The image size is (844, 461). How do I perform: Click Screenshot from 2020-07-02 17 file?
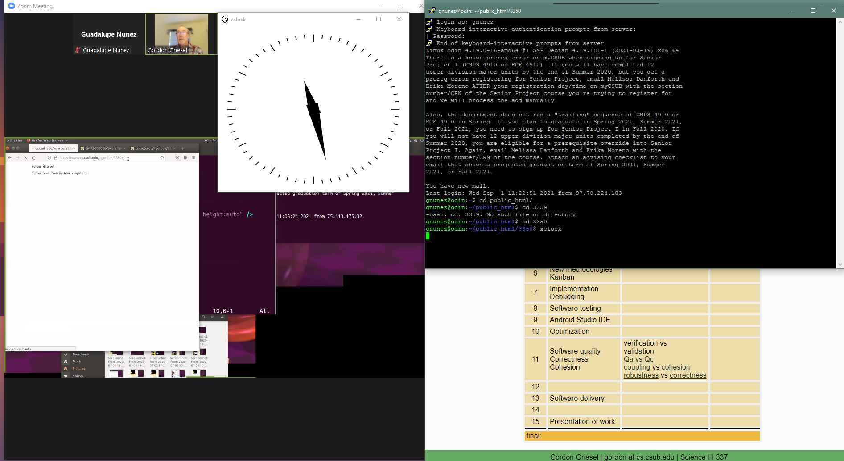tap(157, 359)
